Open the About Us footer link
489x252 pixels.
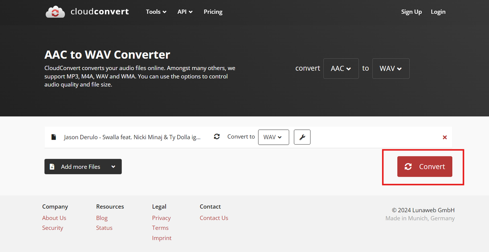(54, 218)
